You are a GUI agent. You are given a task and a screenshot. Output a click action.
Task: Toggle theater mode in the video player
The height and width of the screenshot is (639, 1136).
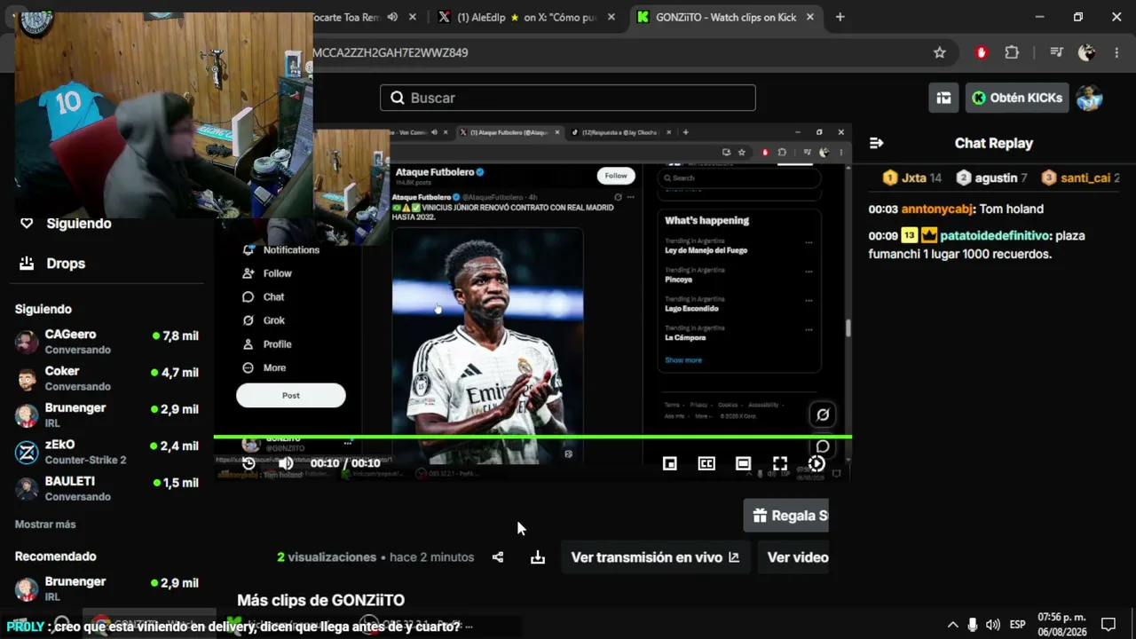click(743, 463)
